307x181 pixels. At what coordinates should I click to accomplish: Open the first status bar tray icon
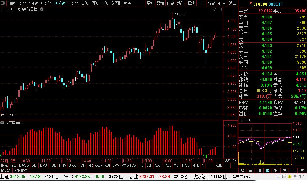[279, 177]
